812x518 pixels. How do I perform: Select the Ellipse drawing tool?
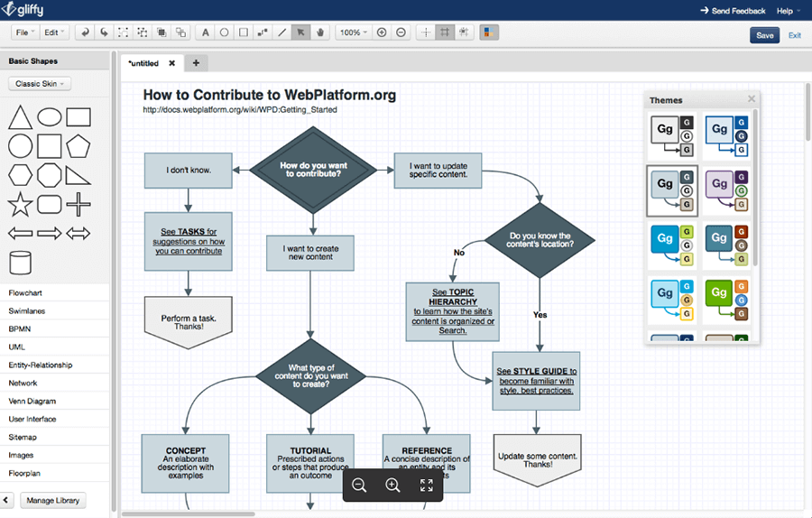(225, 32)
